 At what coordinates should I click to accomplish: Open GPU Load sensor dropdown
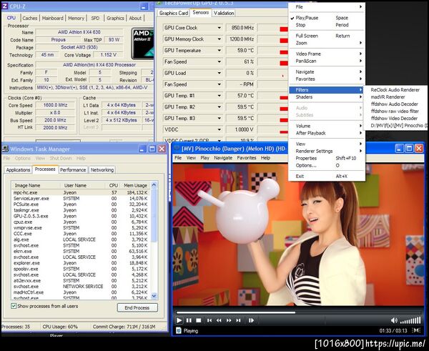220,73
